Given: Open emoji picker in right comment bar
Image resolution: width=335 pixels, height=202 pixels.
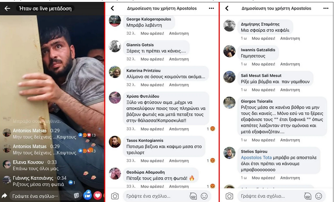Looking at the screenshot, I should coord(319,196).
